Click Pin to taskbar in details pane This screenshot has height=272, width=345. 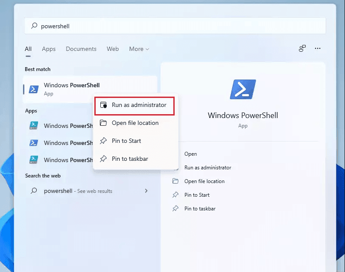pos(200,209)
